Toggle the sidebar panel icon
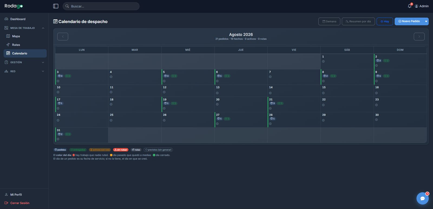Image resolution: width=433 pixels, height=209 pixels. coord(56,6)
